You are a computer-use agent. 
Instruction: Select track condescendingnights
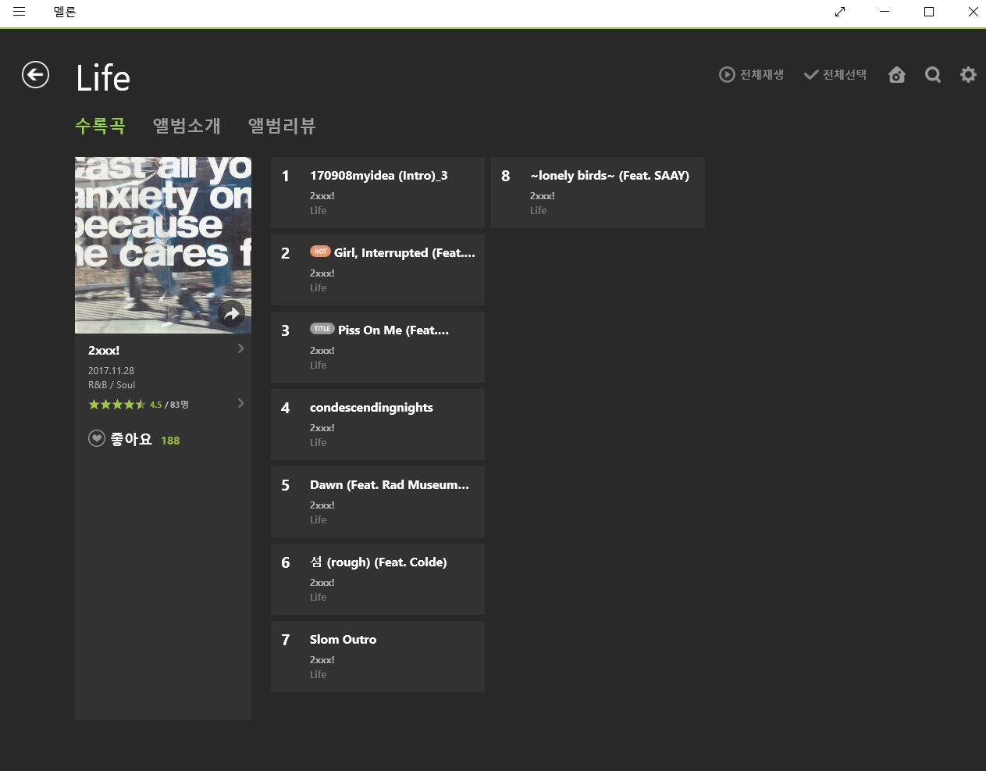tap(378, 424)
